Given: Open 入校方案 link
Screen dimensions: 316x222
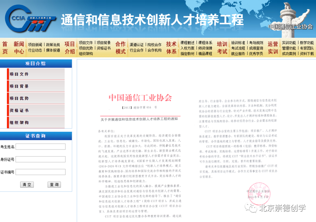Looking at the screenshot, I should tap(188, 48).
